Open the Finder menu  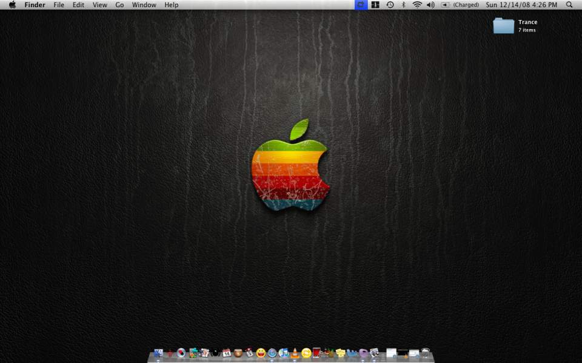point(35,5)
